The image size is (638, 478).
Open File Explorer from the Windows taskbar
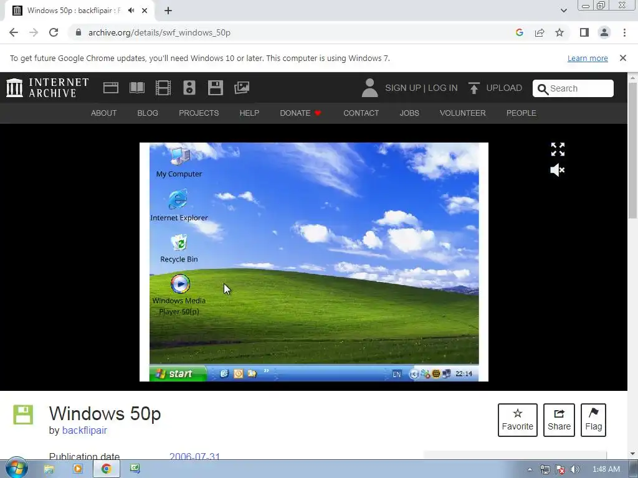49,469
